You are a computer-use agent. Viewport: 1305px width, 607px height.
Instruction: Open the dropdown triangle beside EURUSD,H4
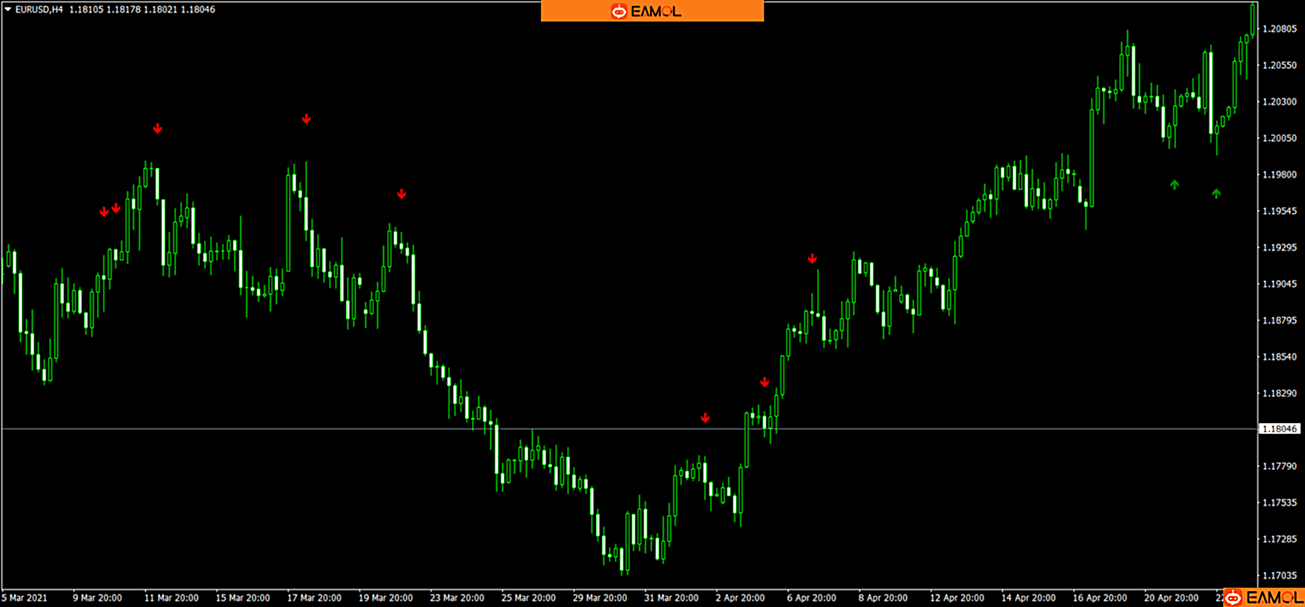(7, 10)
